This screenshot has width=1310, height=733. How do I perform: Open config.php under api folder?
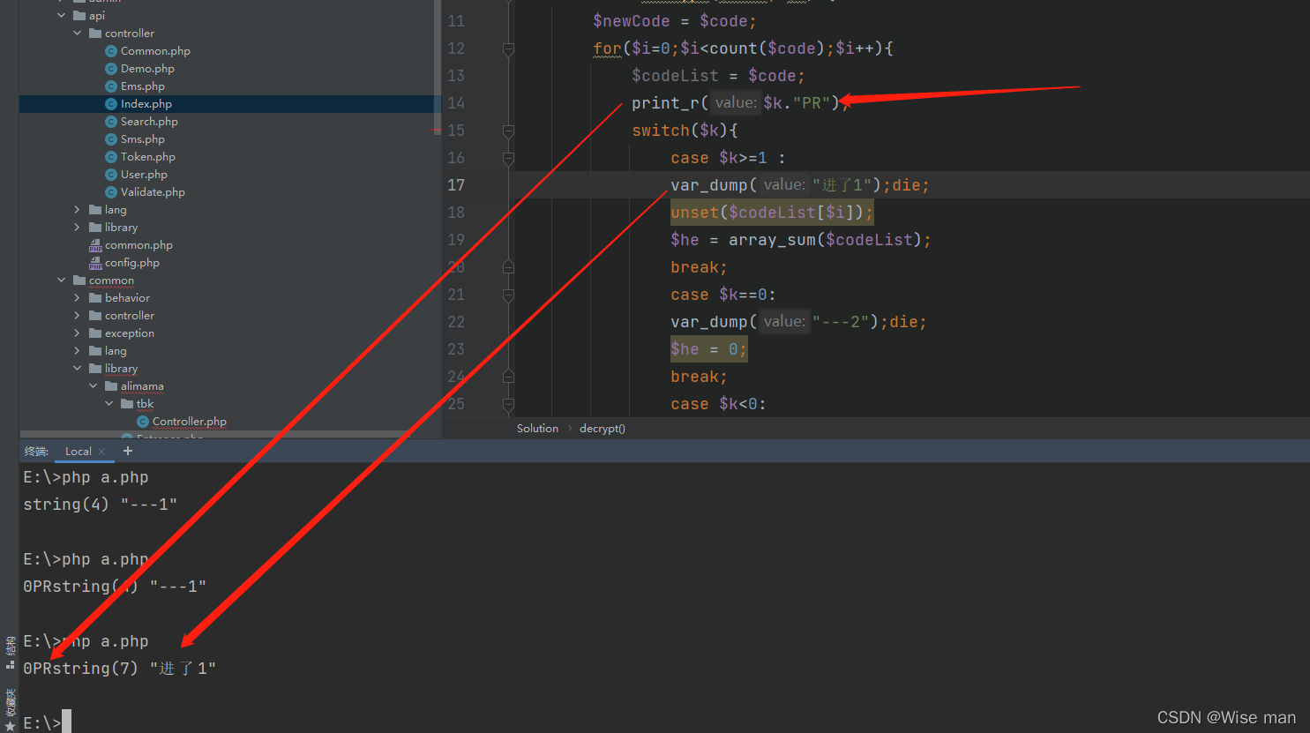(132, 263)
